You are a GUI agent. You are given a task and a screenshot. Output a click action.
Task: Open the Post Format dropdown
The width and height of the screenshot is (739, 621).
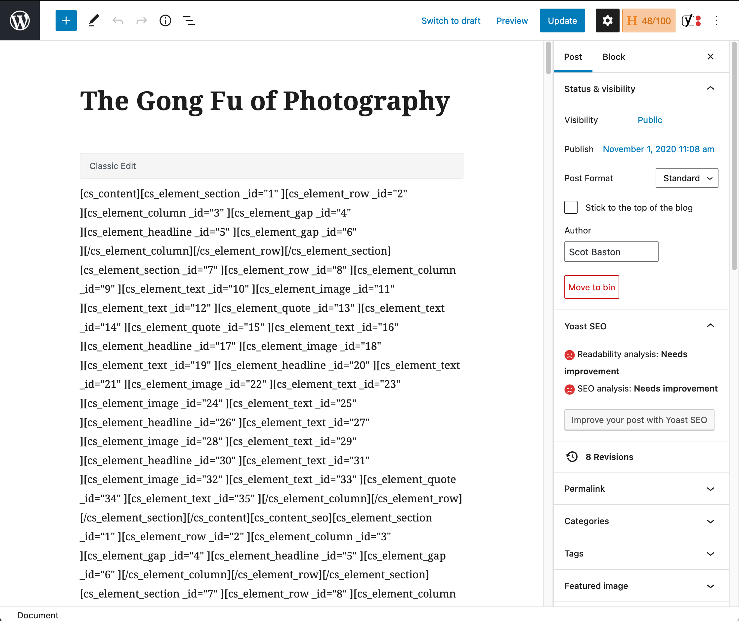(x=686, y=178)
